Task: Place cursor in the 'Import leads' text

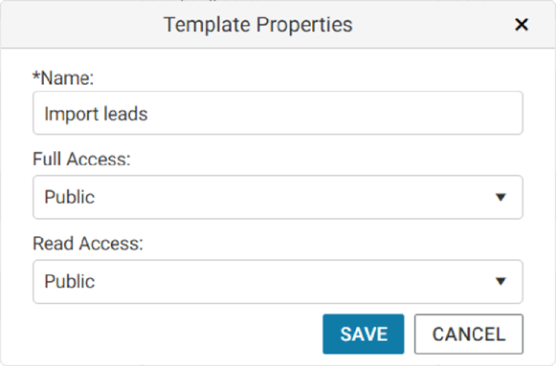Action: point(96,114)
